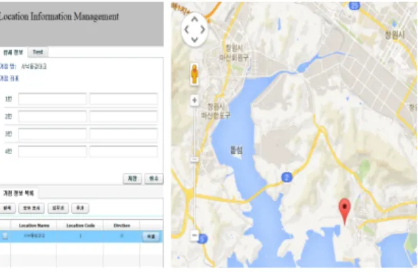Pan the map up with the top arrow
The height and width of the screenshot is (277, 418).
click(194, 20)
